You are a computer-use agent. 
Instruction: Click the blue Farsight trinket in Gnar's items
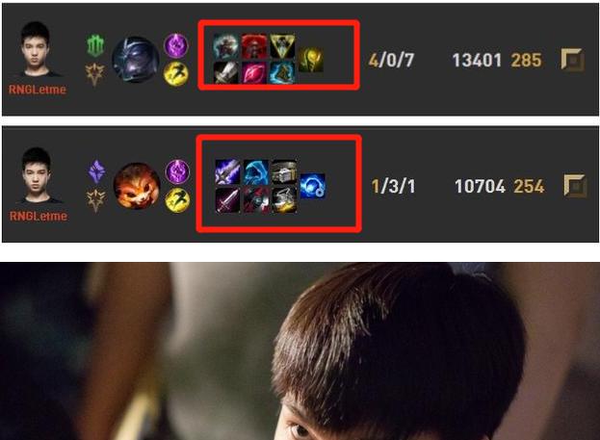click(313, 186)
